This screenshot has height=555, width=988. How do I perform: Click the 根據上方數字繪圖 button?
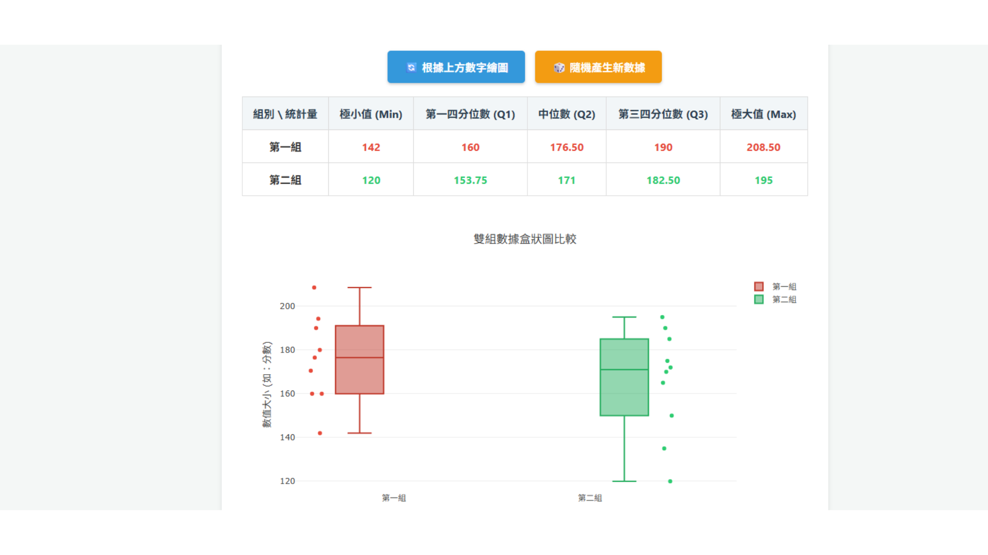456,67
